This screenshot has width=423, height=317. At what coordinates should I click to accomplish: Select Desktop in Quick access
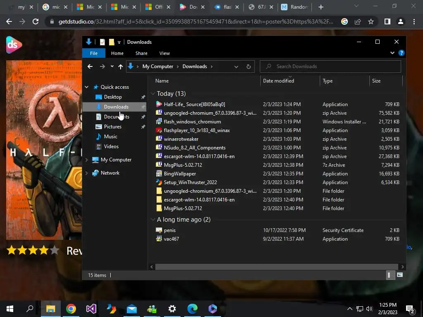(x=113, y=97)
